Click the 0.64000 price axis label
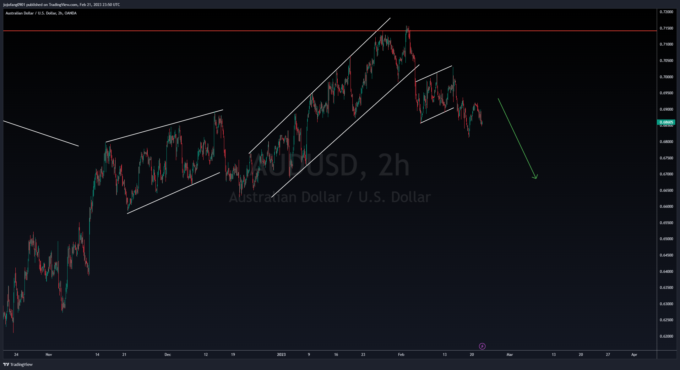 pyautogui.click(x=666, y=272)
